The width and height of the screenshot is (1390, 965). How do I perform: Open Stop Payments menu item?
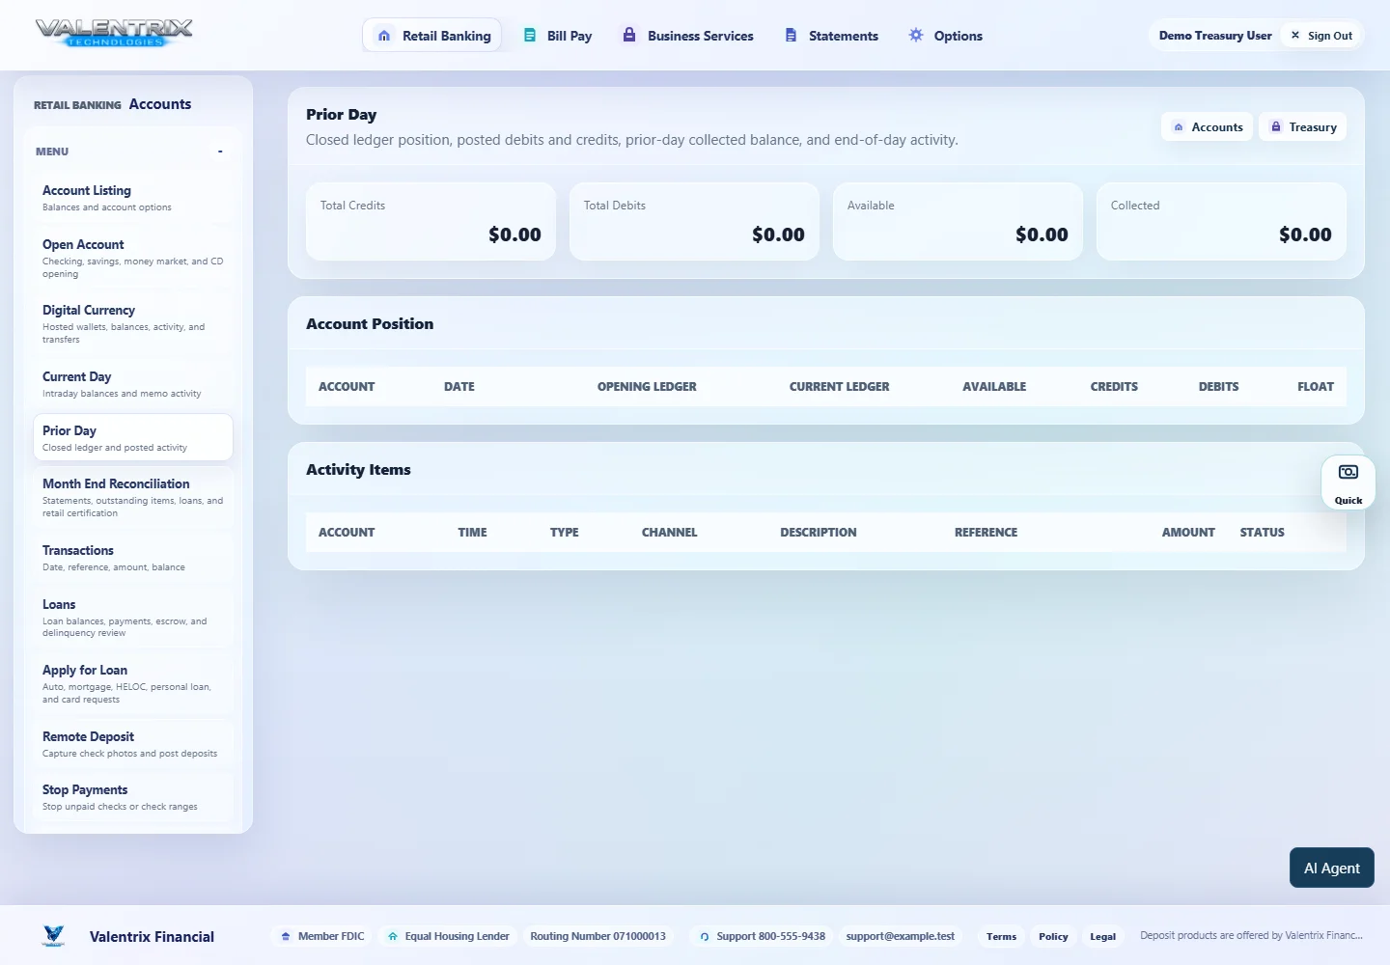(x=133, y=797)
